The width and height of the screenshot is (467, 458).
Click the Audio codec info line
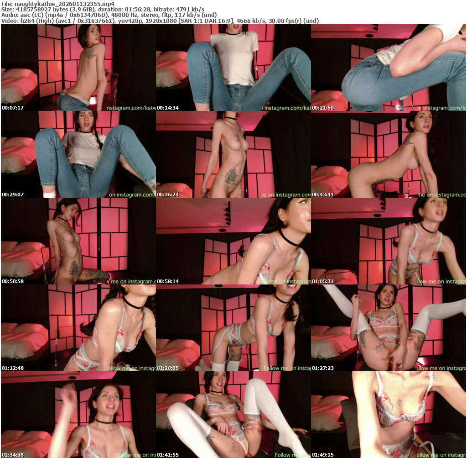[x=109, y=15]
